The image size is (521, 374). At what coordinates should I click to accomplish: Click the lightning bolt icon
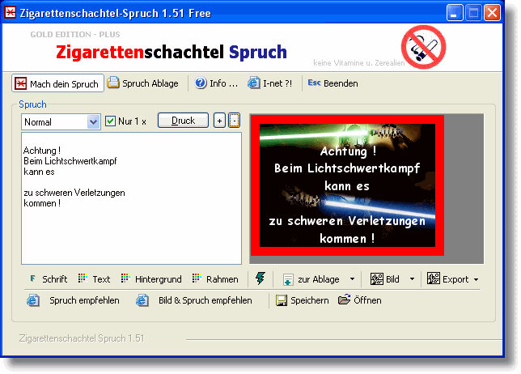click(x=260, y=278)
